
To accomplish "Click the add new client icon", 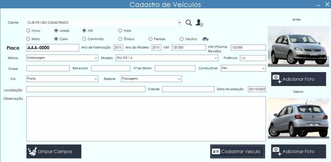I will click(x=199, y=23).
